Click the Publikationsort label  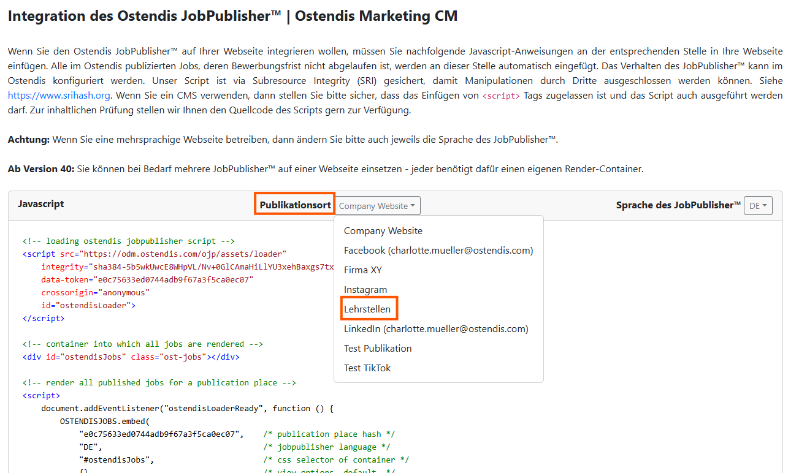(295, 205)
